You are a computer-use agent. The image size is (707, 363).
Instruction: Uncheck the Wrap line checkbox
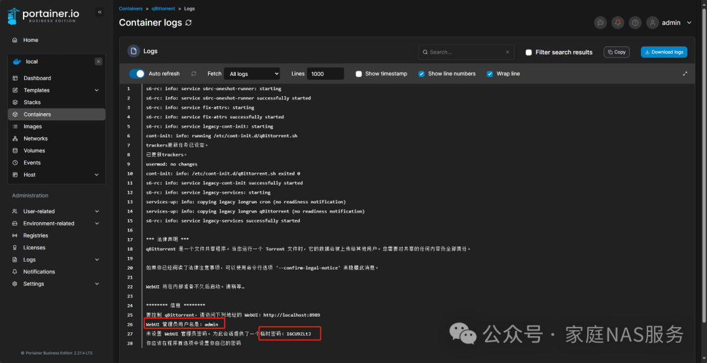point(490,74)
